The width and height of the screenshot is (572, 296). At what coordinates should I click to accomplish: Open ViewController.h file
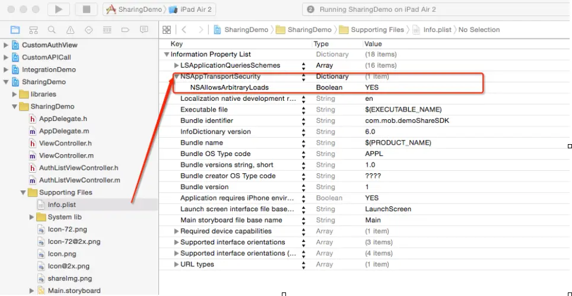pos(65,144)
